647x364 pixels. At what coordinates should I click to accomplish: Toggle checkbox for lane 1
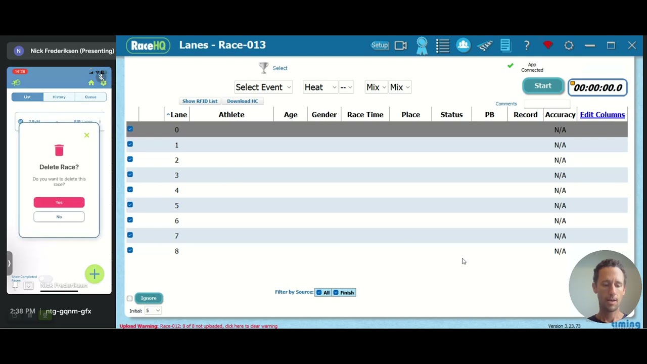pyautogui.click(x=130, y=145)
